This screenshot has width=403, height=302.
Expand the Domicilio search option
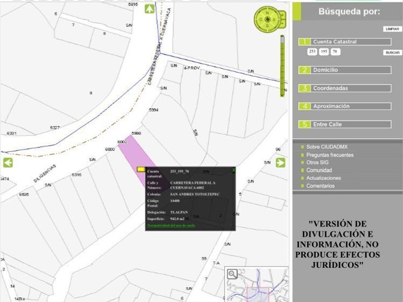tap(345, 70)
